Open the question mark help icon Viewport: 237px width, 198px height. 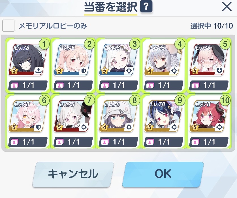pos(146,7)
